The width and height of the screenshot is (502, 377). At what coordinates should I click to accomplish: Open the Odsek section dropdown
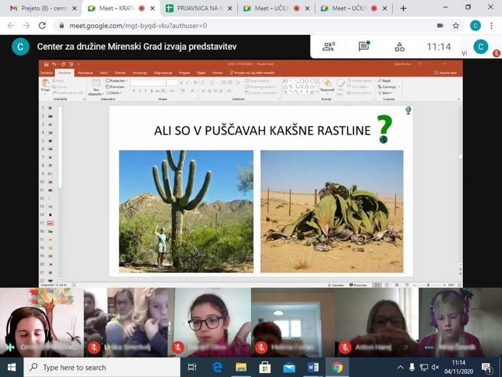tap(114, 93)
